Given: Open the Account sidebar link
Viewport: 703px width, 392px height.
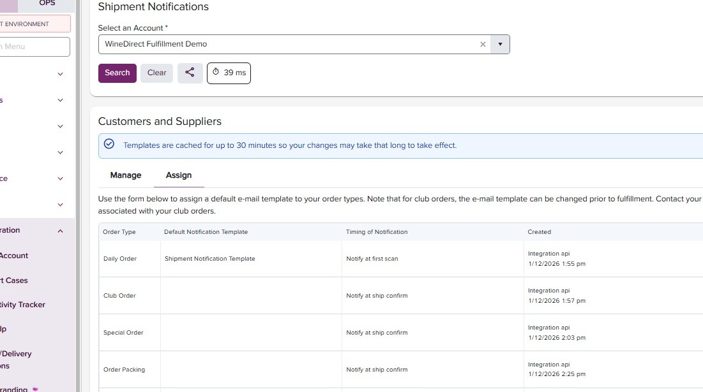Looking at the screenshot, I should pos(14,256).
